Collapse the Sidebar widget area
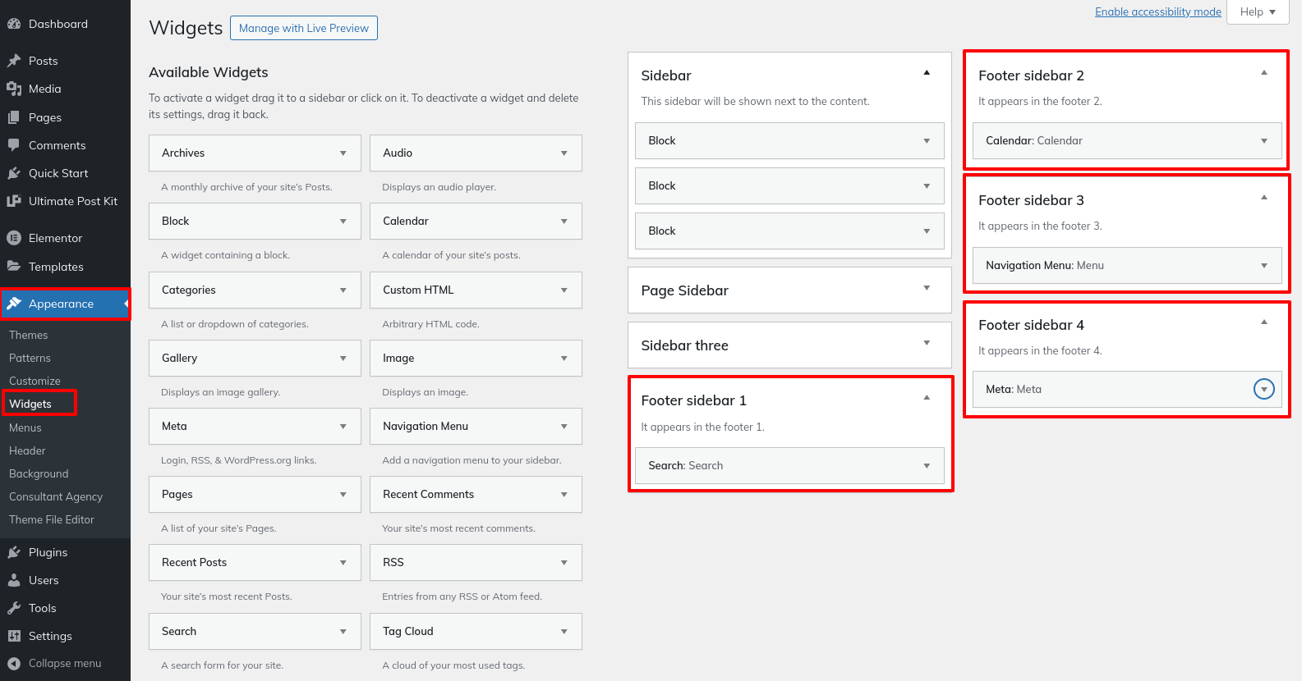 [x=927, y=73]
